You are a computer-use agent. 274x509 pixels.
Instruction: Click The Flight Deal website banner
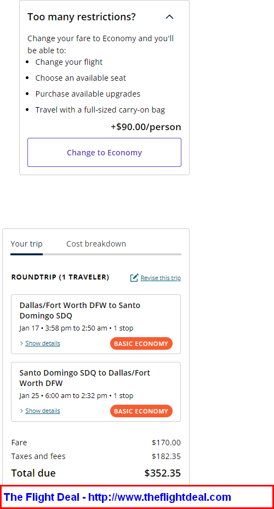pos(137,497)
